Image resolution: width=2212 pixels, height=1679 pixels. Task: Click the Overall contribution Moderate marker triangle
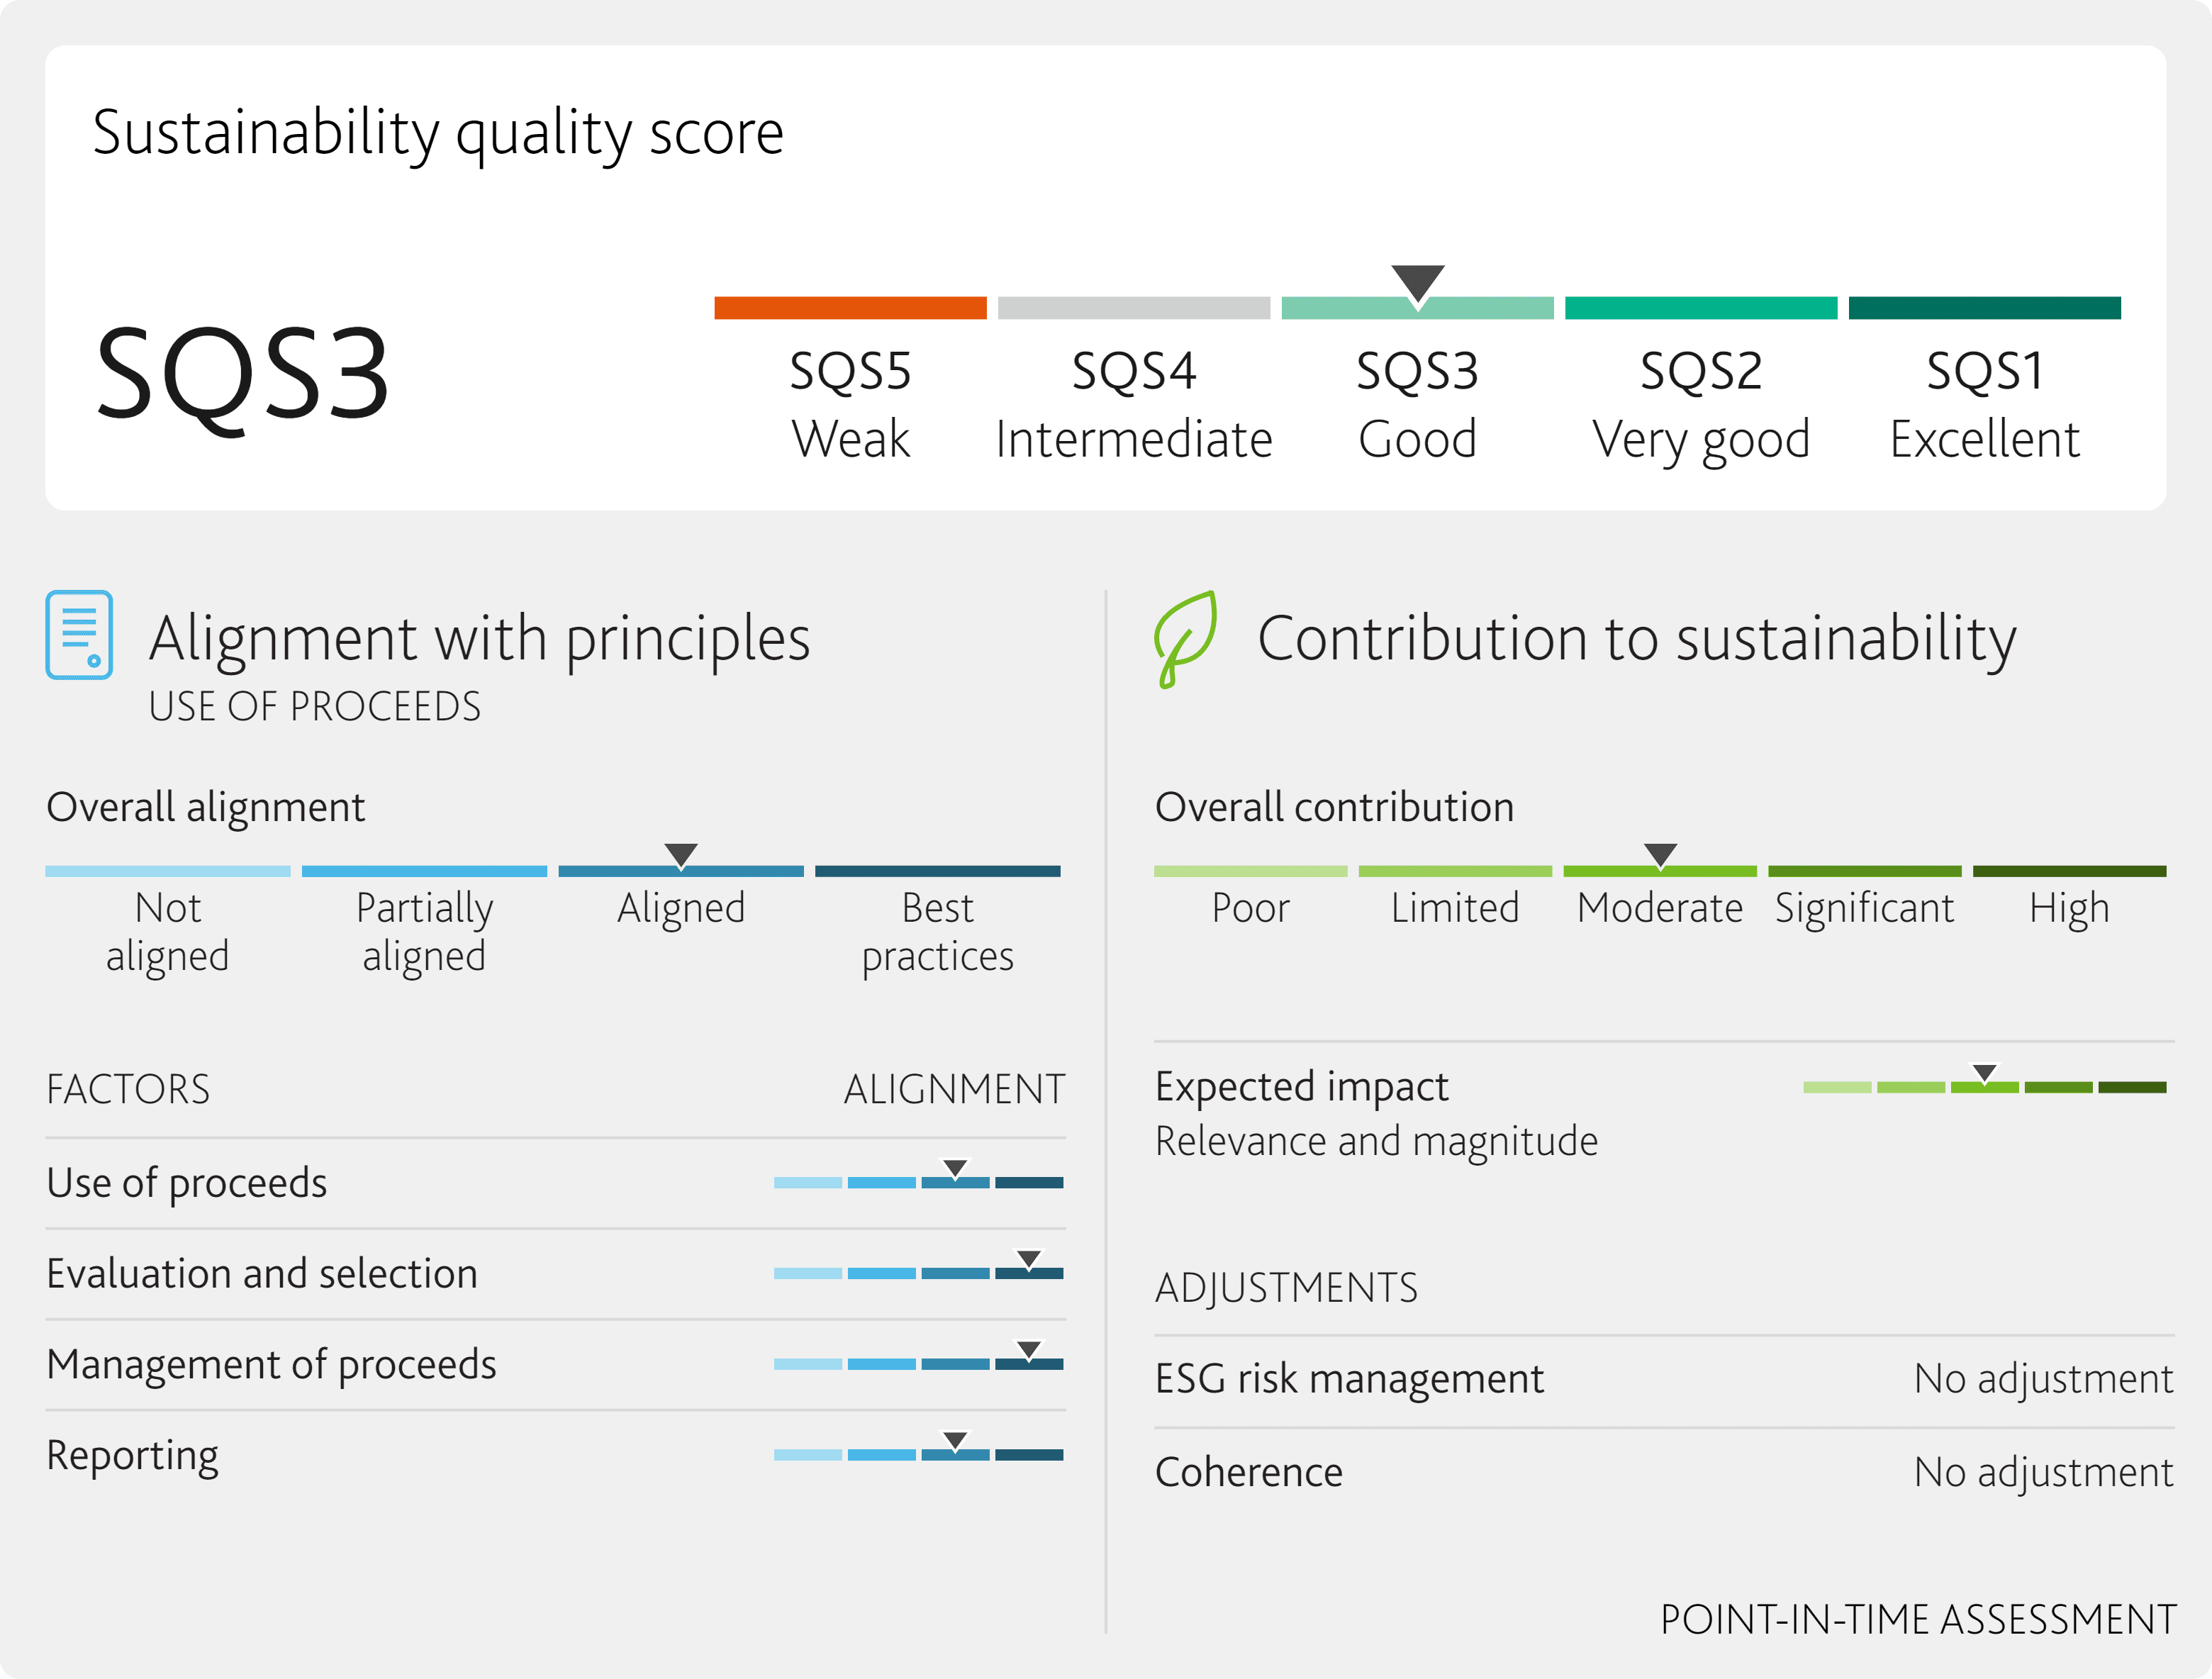point(1660,855)
